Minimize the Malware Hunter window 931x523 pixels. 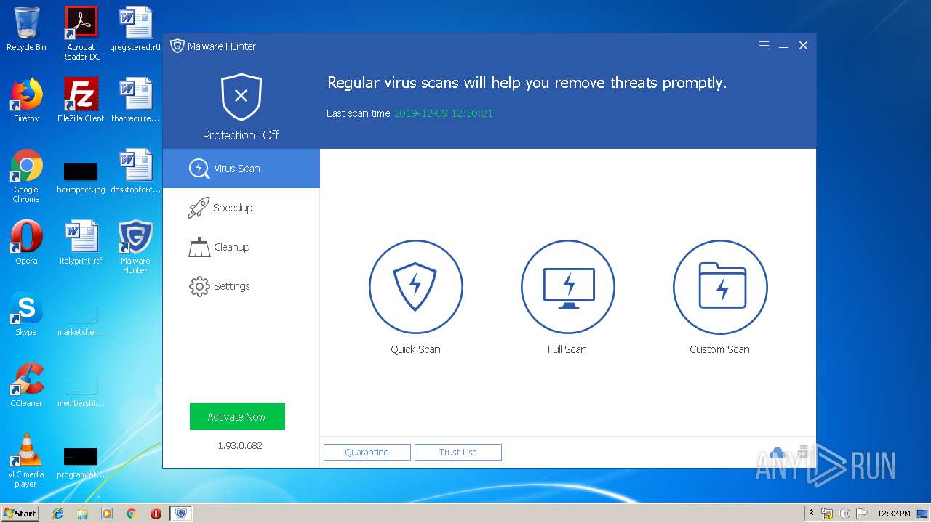point(783,46)
